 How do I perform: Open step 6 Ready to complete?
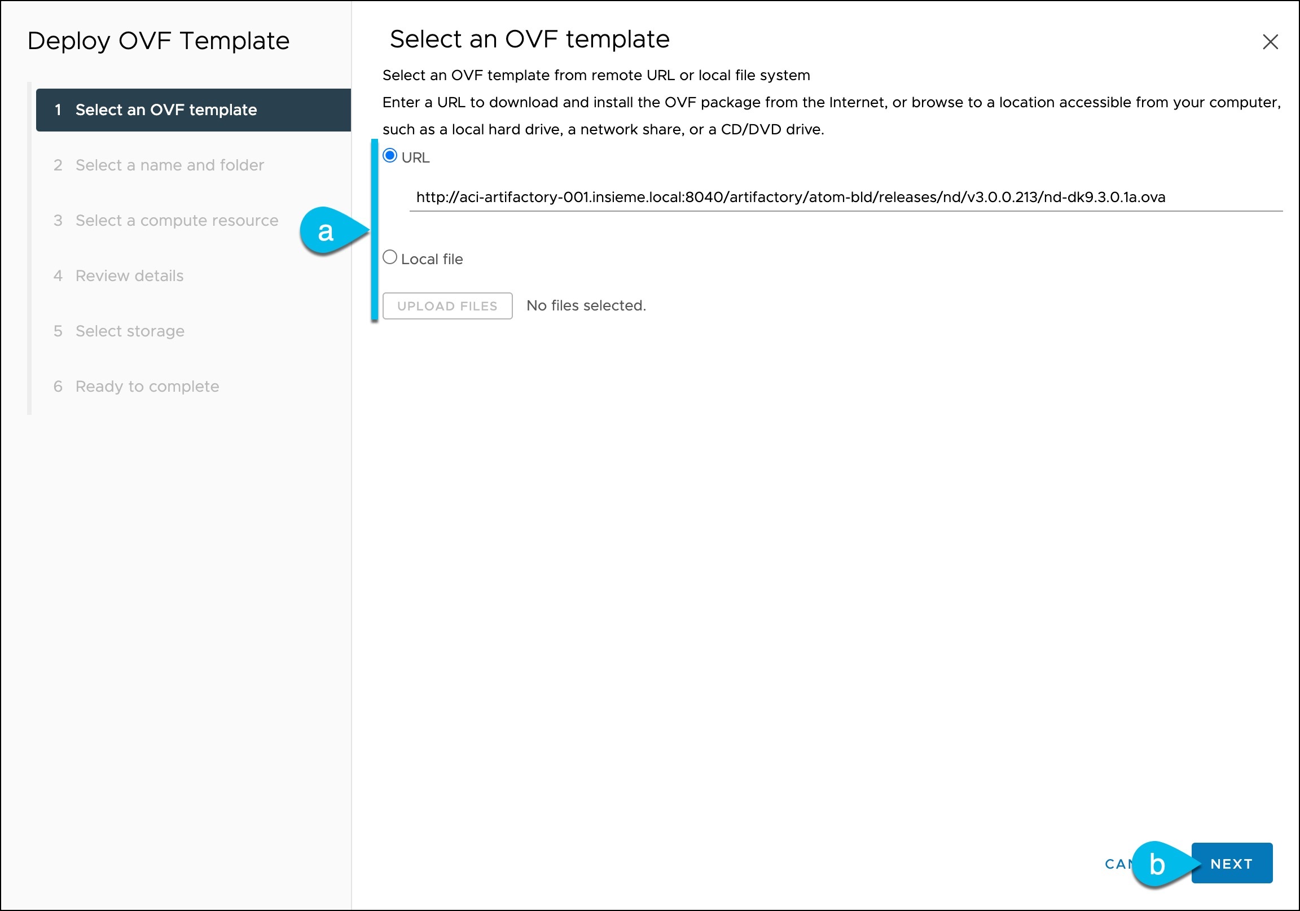pos(147,386)
